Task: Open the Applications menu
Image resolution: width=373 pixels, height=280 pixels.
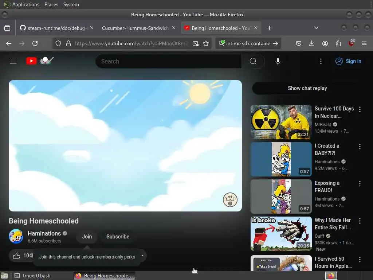Action: coord(26,4)
